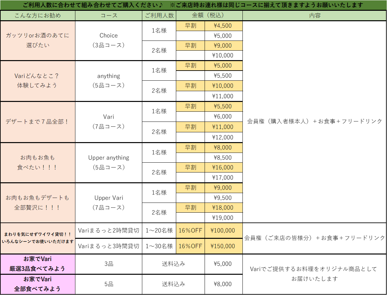387x295 pixels.
Task: Click the ¥150,000 rental price
Action: [x=223, y=246]
